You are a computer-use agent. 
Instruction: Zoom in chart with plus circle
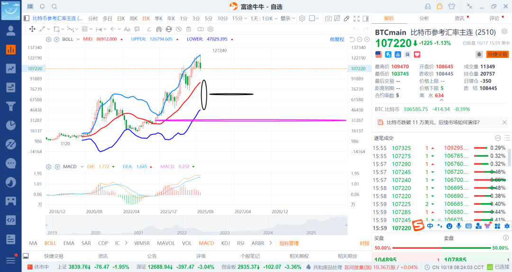[x=367, y=39]
